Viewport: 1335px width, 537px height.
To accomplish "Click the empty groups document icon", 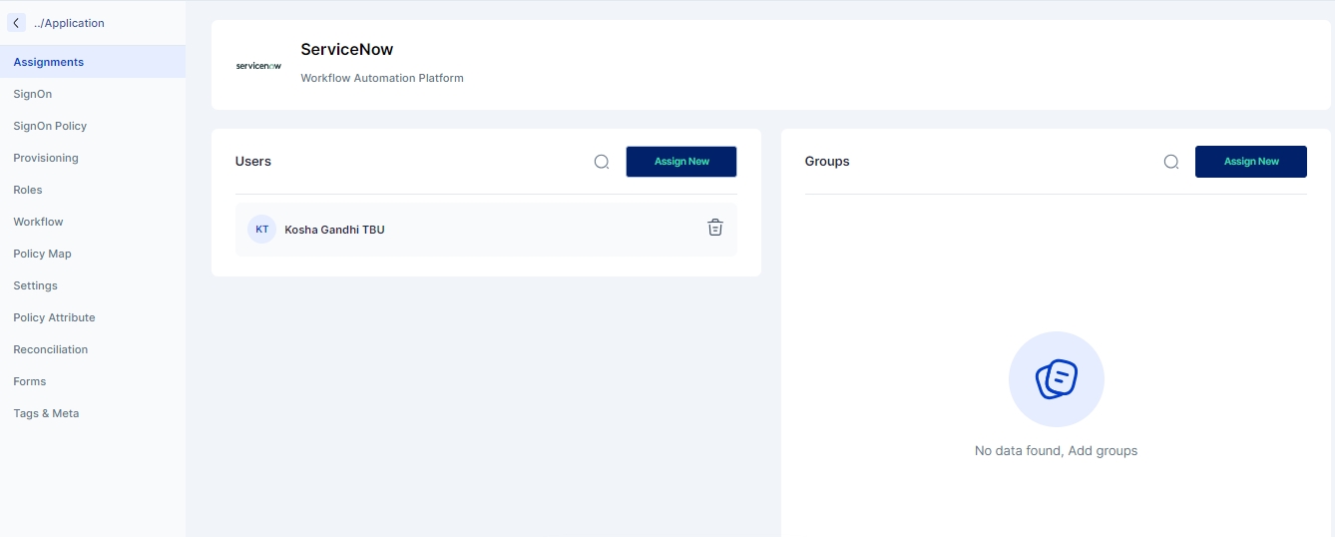I will (1056, 379).
